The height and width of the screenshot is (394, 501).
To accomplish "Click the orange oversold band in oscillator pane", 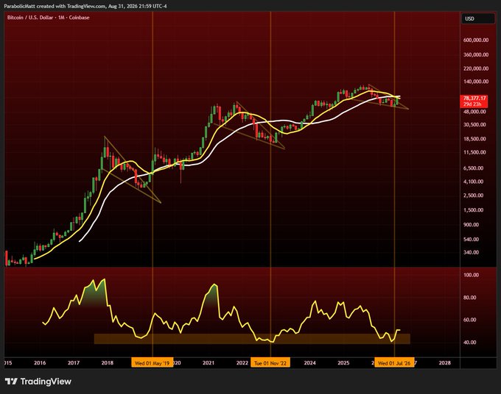I will click(252, 339).
